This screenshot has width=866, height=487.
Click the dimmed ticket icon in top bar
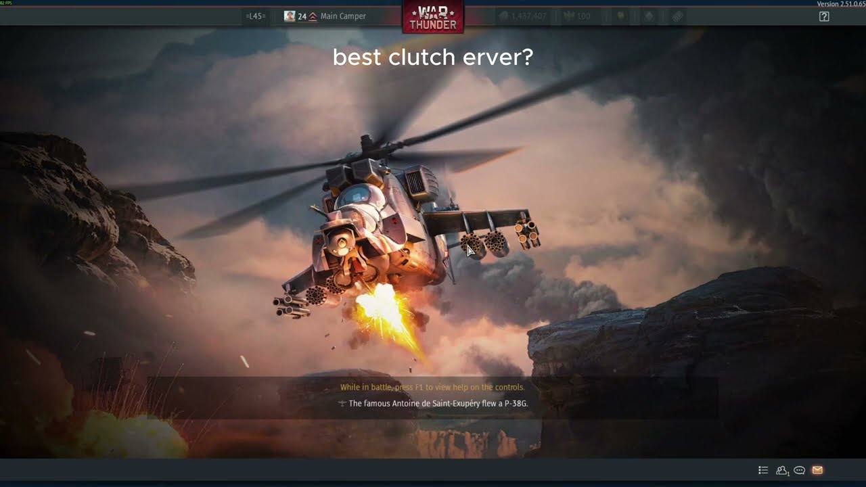[x=679, y=16]
